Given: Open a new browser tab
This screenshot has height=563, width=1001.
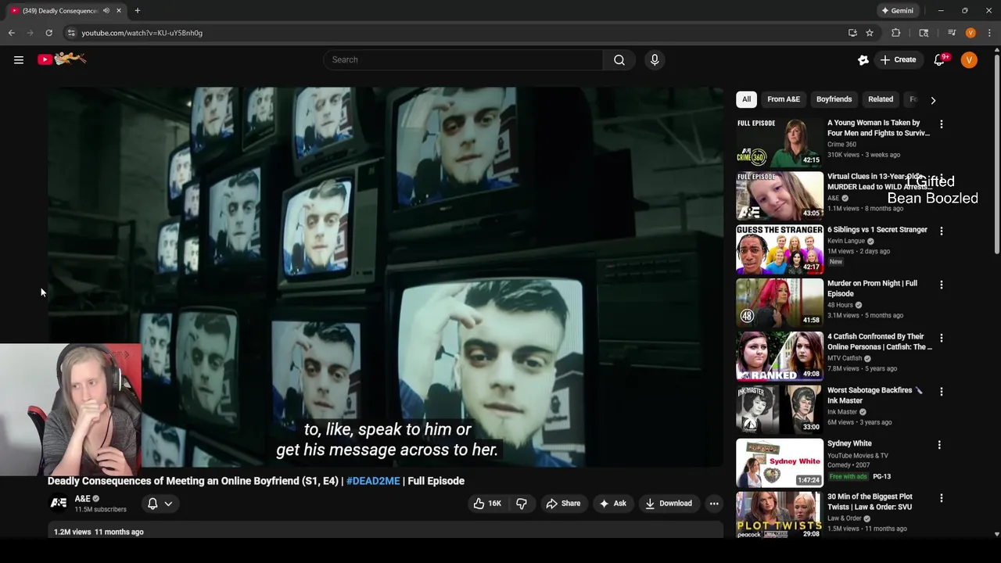Looking at the screenshot, I should (137, 11).
